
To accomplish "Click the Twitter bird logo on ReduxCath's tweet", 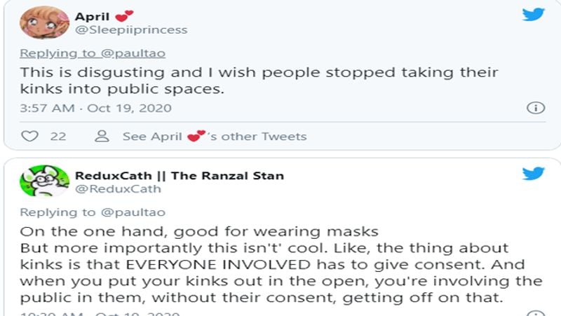I will click(533, 174).
